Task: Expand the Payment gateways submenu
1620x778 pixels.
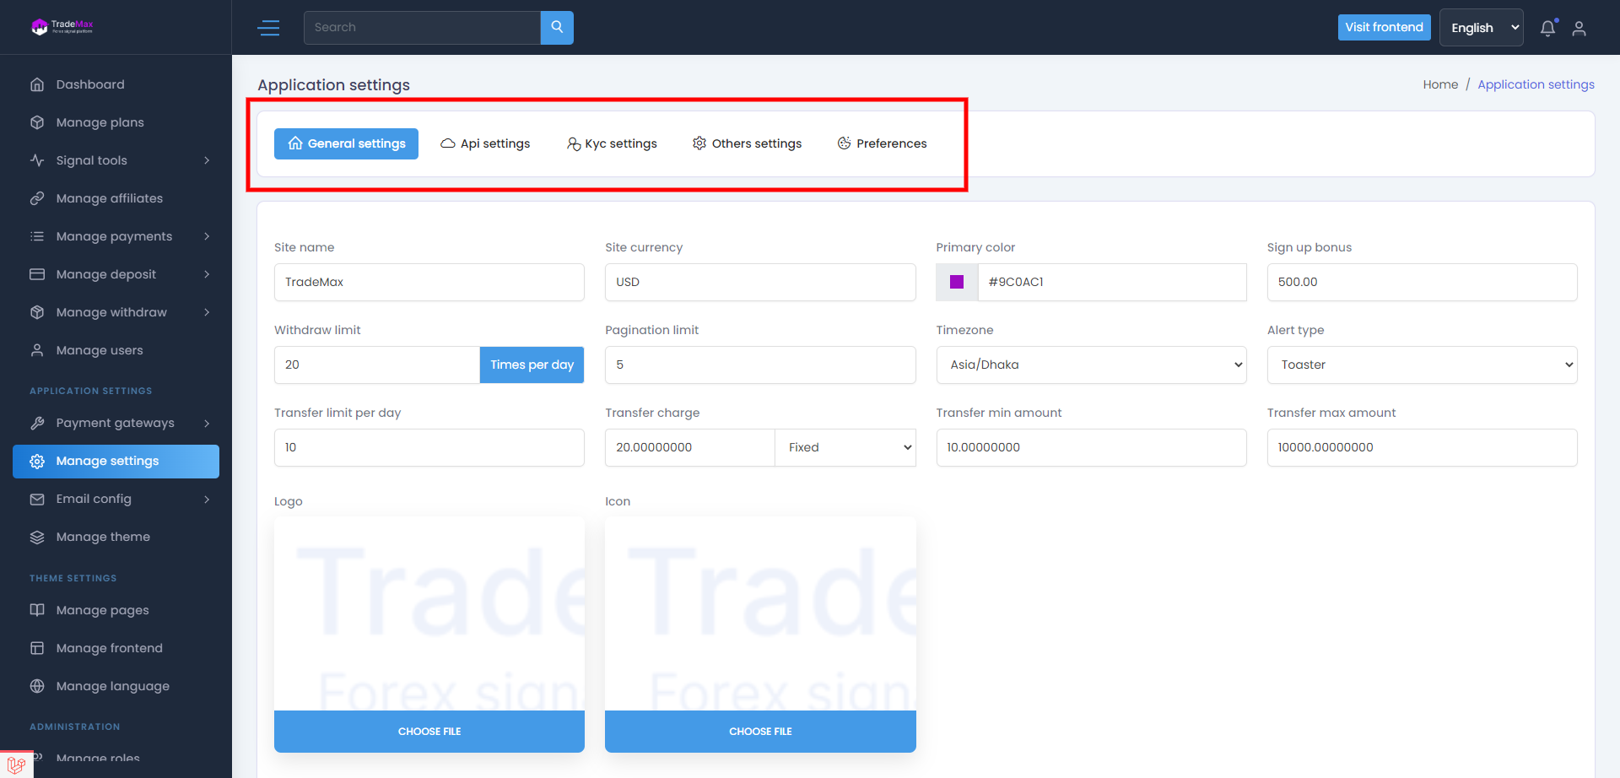Action: pyautogui.click(x=207, y=423)
